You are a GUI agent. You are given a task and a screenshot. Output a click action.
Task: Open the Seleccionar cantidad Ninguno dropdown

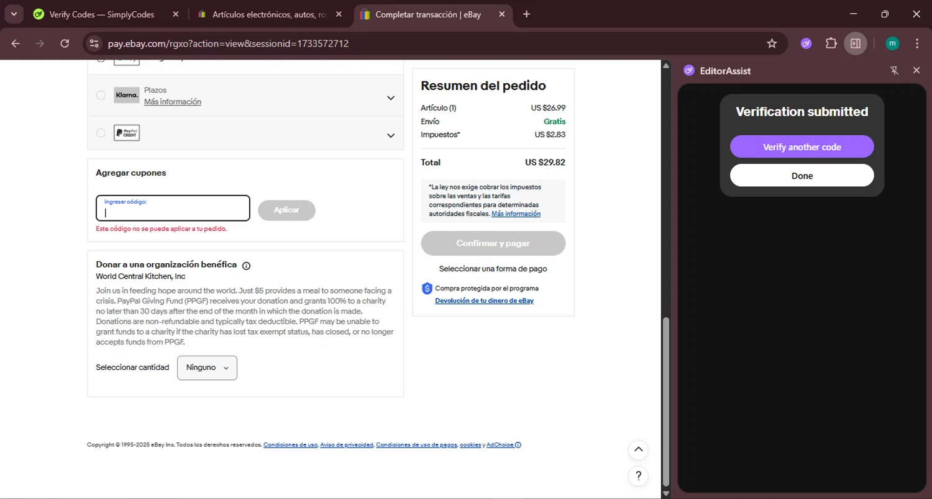pyautogui.click(x=207, y=367)
